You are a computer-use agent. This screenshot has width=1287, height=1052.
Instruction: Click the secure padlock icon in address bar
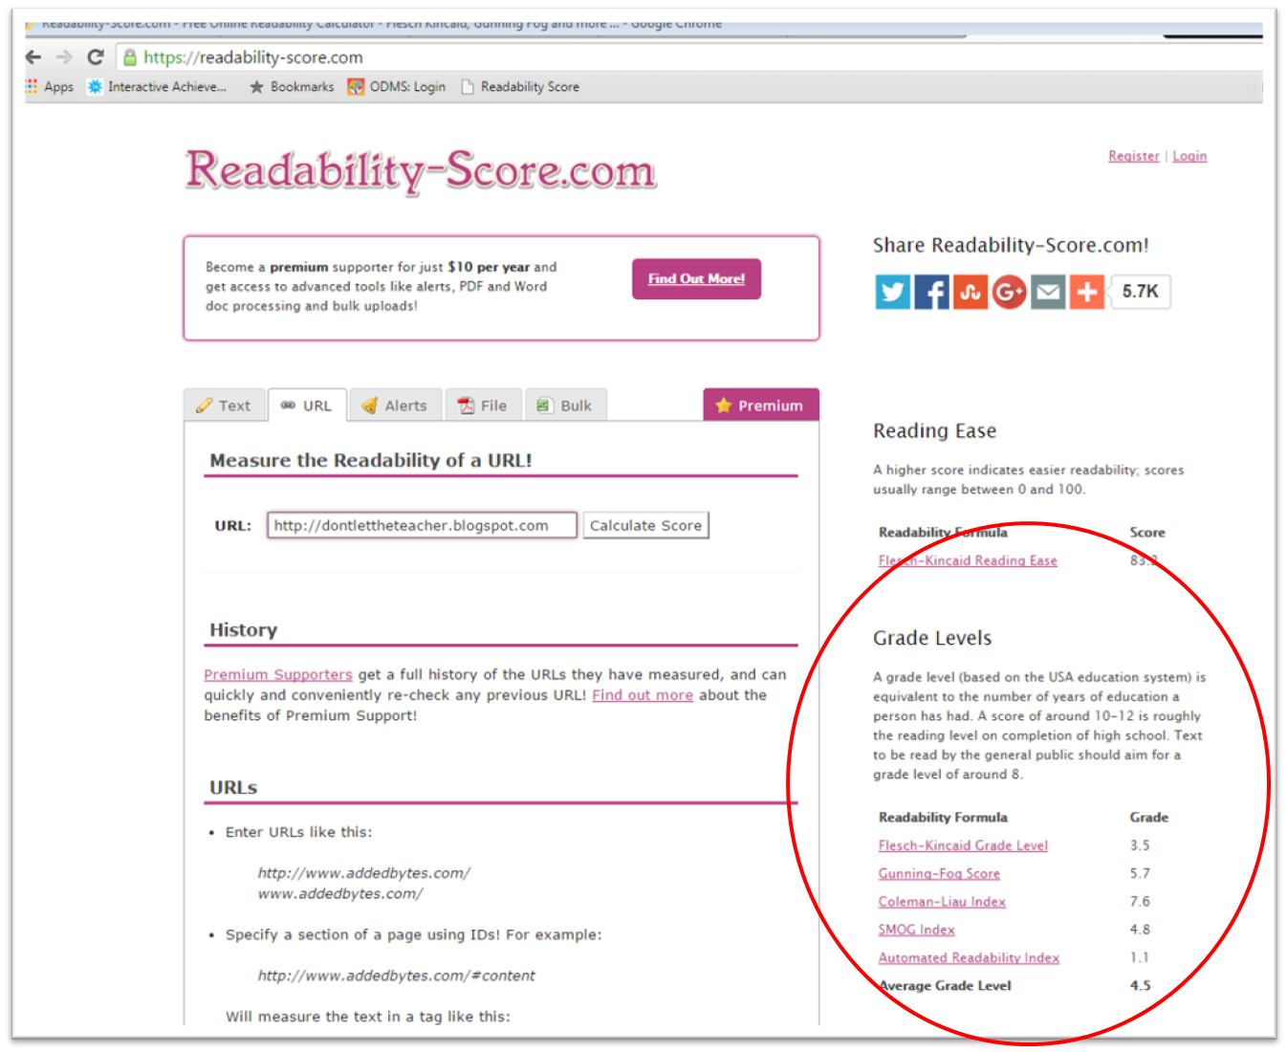pyautogui.click(x=130, y=57)
